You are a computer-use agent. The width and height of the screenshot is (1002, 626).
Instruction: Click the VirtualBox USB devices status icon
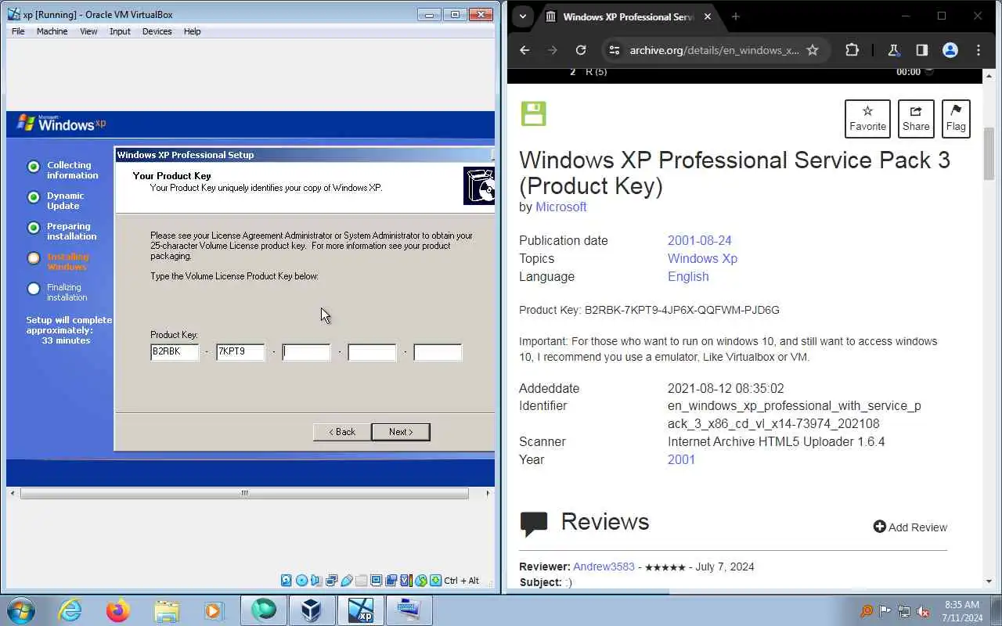coord(347,581)
